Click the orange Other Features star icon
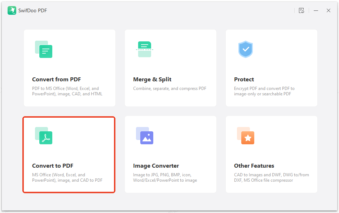Image resolution: width=339 pixels, height=213 pixels. [246, 136]
